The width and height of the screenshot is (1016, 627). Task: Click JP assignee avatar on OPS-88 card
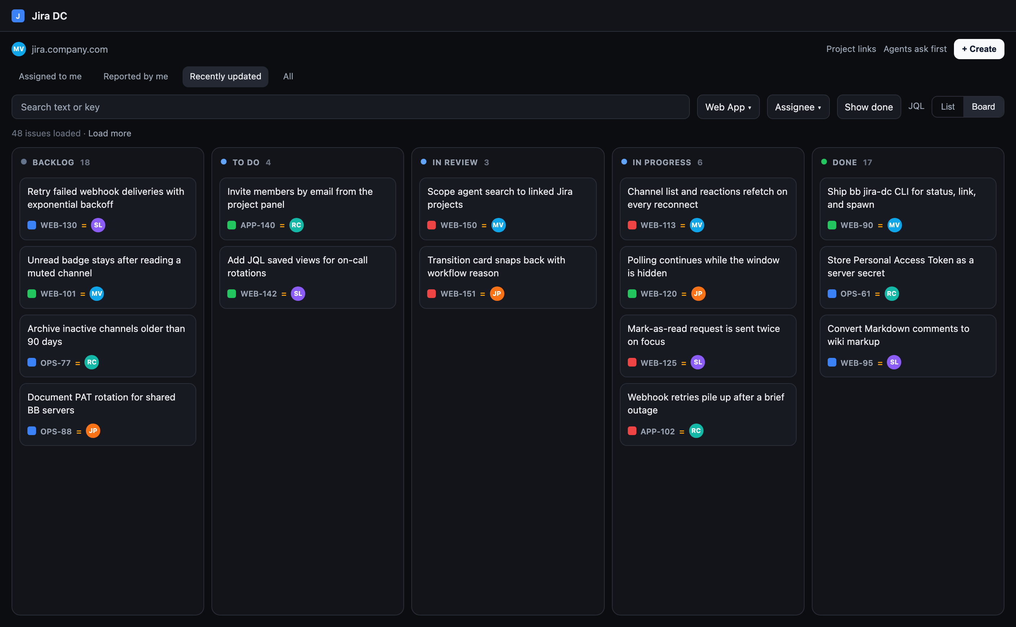tap(93, 431)
